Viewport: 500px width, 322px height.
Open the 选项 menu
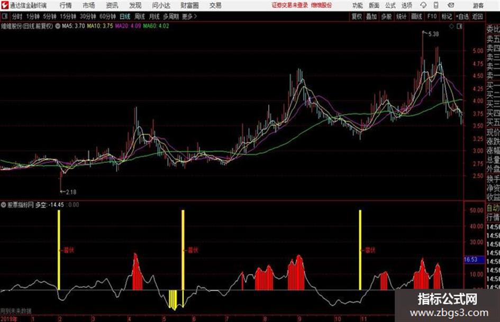coord(406,5)
